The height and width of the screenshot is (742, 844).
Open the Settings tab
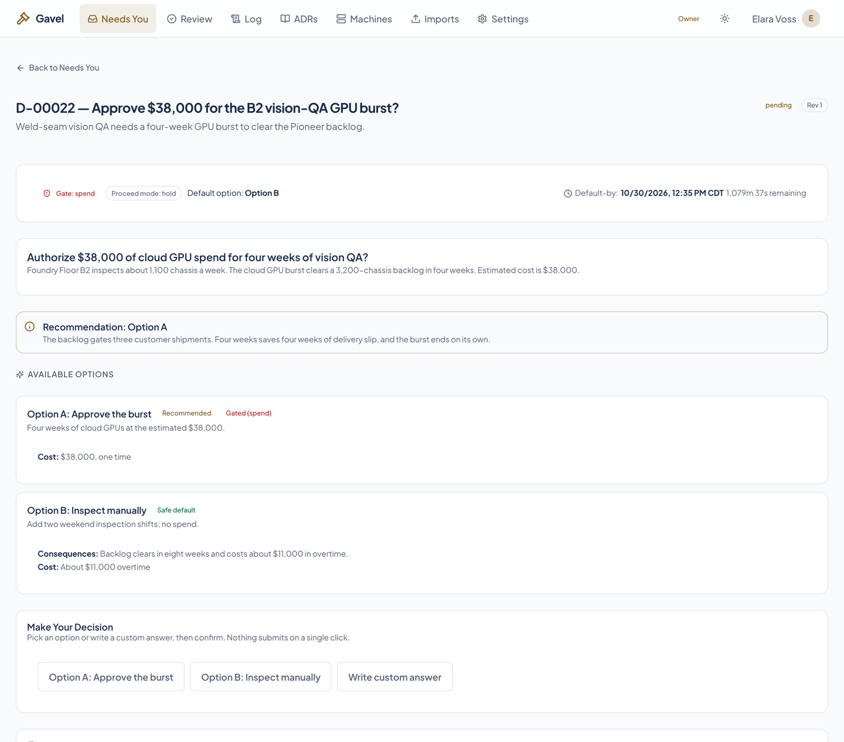coord(503,19)
